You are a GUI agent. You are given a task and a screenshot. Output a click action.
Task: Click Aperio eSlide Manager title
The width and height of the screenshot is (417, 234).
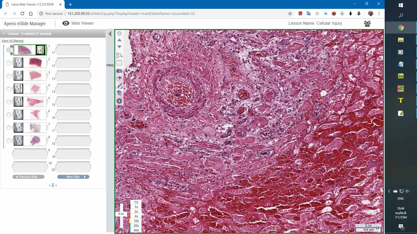25,23
